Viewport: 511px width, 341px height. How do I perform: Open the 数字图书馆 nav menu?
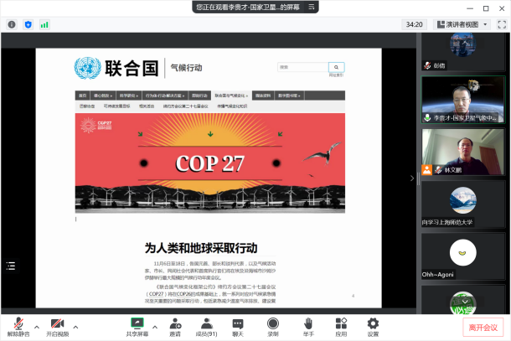point(289,96)
